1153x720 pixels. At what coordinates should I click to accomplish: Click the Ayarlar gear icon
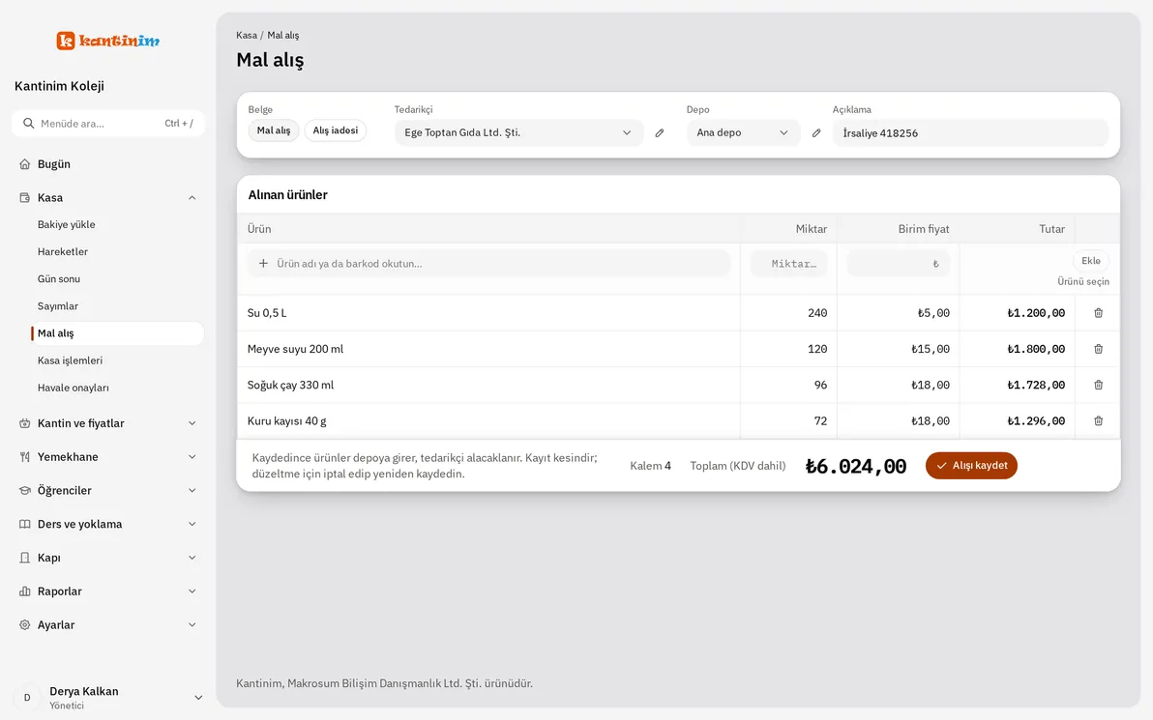click(x=25, y=625)
